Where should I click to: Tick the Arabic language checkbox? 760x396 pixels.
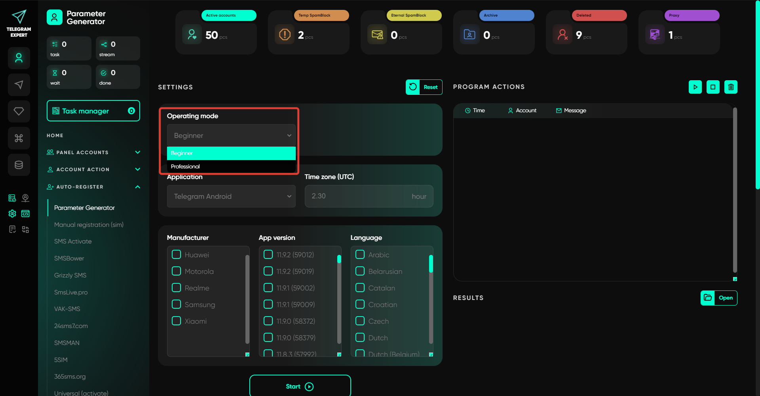(360, 255)
